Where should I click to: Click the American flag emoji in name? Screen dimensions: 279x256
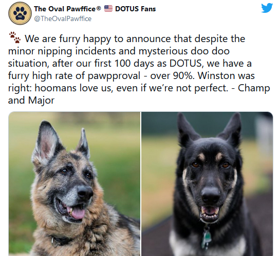108,9
